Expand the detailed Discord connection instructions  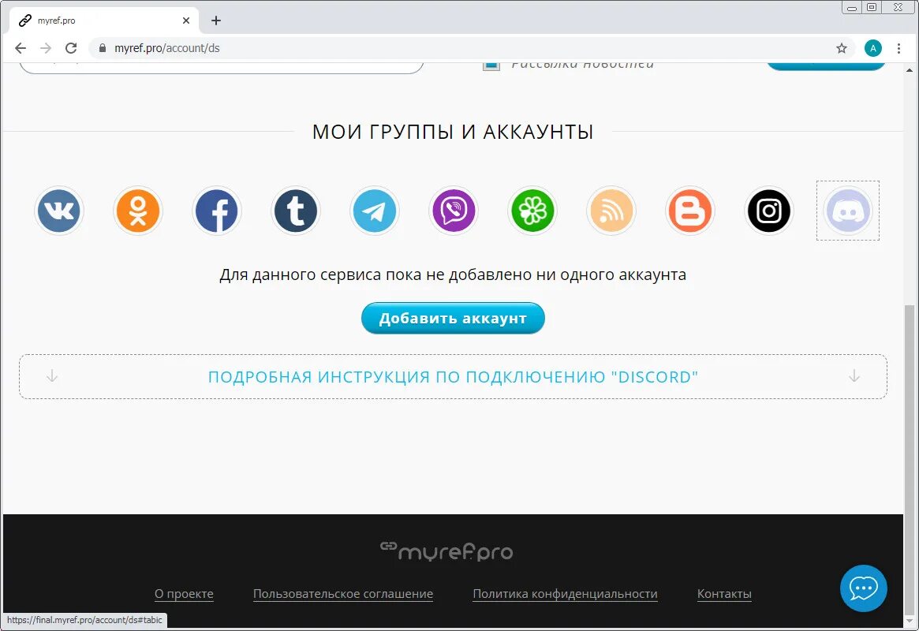(453, 377)
